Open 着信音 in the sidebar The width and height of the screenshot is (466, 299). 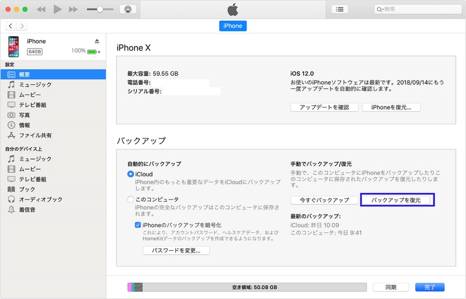pos(53,209)
